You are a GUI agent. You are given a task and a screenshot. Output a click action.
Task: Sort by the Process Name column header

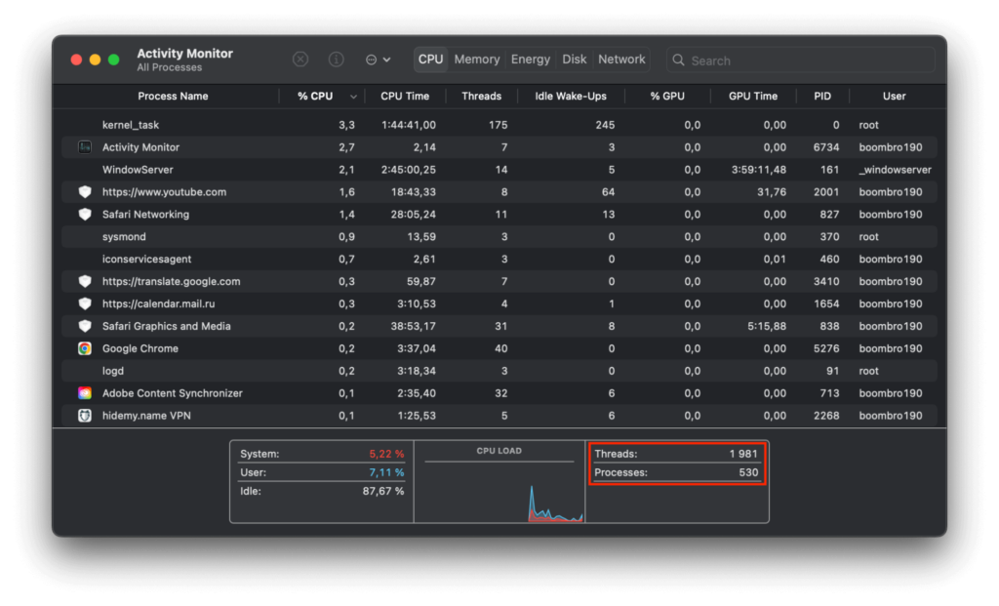tap(173, 97)
